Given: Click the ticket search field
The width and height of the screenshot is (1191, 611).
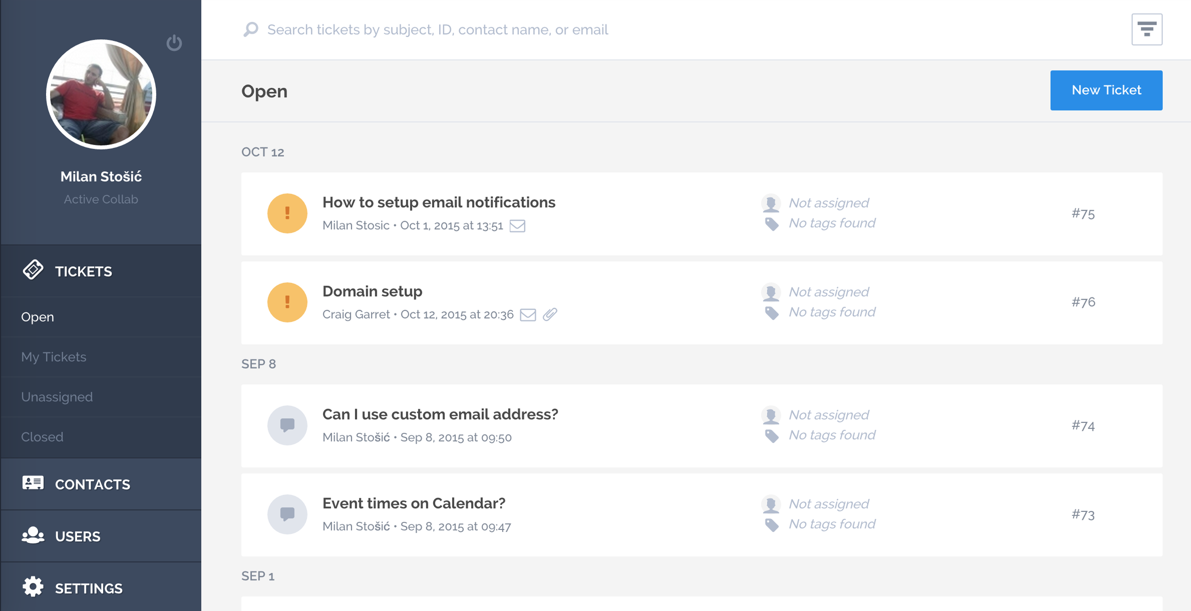Looking at the screenshot, I should [x=437, y=30].
